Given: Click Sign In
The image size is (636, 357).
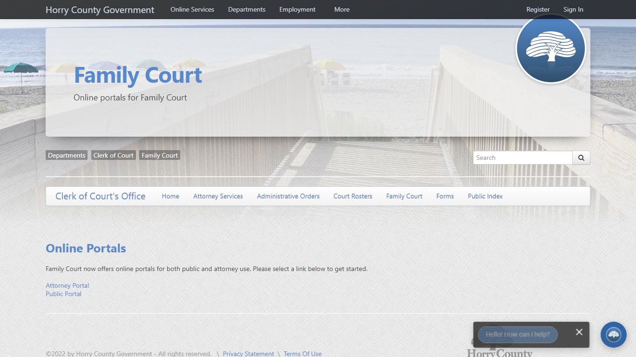Looking at the screenshot, I should tap(573, 9).
